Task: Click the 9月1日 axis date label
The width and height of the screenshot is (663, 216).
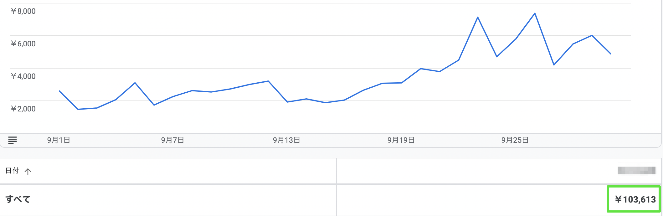Action: [59, 140]
